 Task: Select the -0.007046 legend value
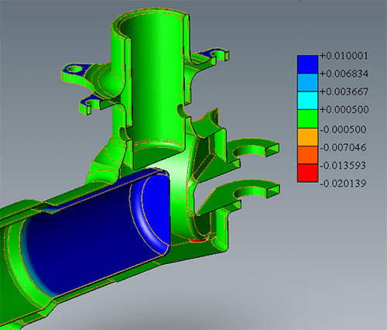[343, 148]
